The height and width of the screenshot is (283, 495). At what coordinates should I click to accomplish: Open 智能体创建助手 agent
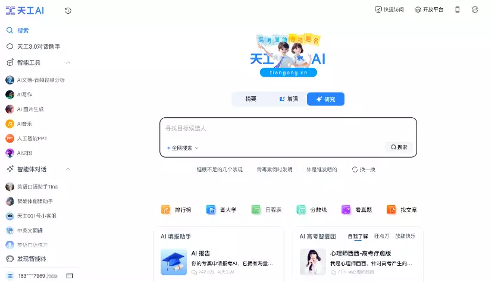(29, 201)
